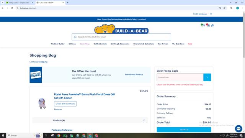Click the VALENTINE coupon error message
Image resolution: width=245 pixels, height=138 pixels.
tap(180, 85)
